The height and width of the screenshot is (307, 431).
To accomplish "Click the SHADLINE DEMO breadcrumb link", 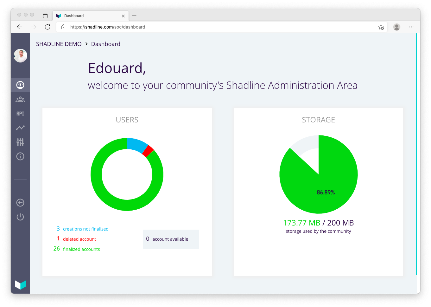I will pyautogui.click(x=59, y=44).
